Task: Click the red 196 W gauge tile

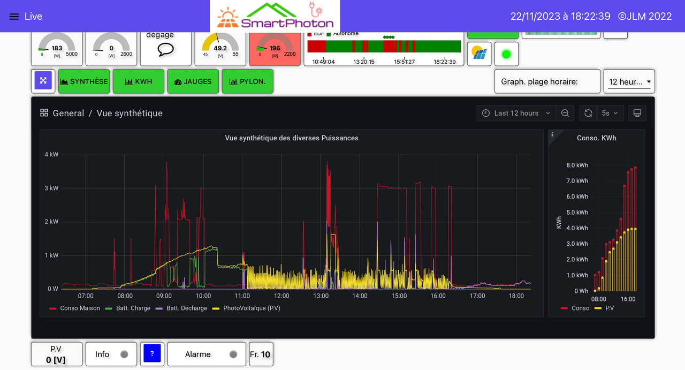Action: tap(275, 48)
